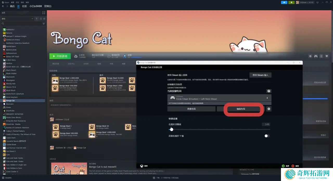Add Bongo Cat to favorites heart
Screen dimensions: 333x181
[327, 56]
